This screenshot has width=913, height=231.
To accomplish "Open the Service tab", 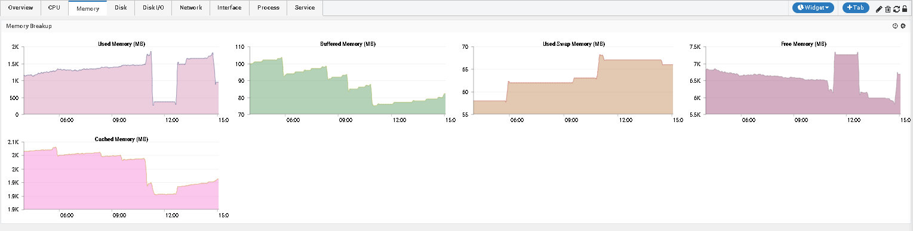I will pos(305,8).
